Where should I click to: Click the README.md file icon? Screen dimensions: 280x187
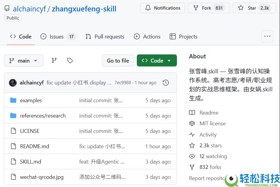tap(13, 146)
